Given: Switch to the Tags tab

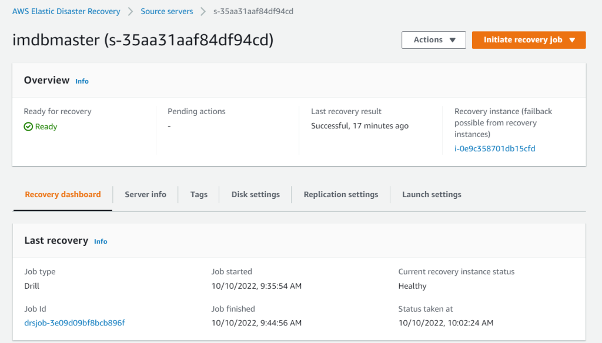Looking at the screenshot, I should (x=199, y=194).
